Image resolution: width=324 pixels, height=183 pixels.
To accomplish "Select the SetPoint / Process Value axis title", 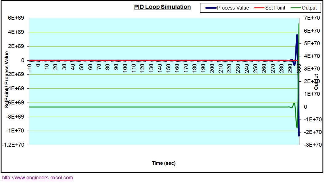I will click(7, 80).
